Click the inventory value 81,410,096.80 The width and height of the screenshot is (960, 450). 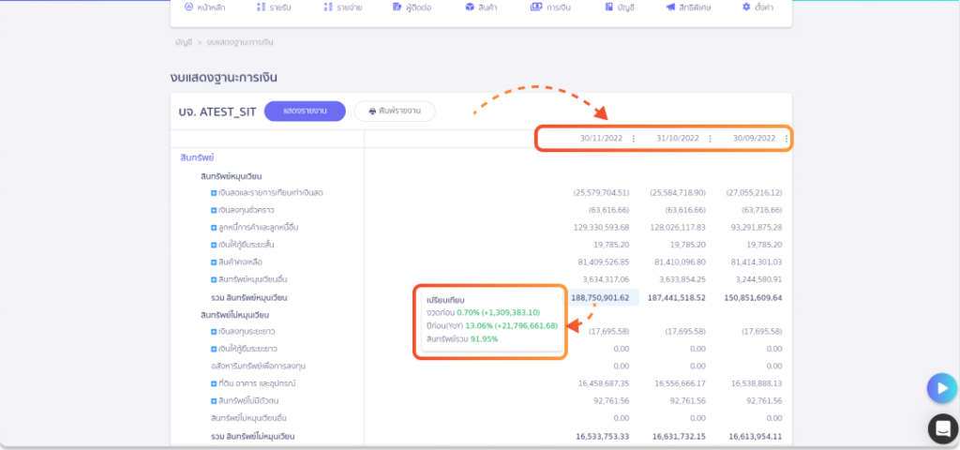point(681,262)
